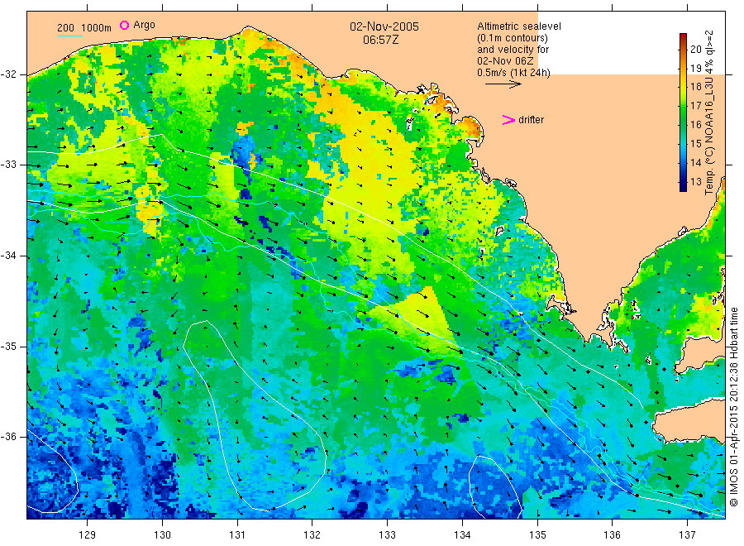Image resolution: width=744 pixels, height=546 pixels.
Task: Click the '02-Nov 06Z' velocity date text
Action: (x=505, y=61)
